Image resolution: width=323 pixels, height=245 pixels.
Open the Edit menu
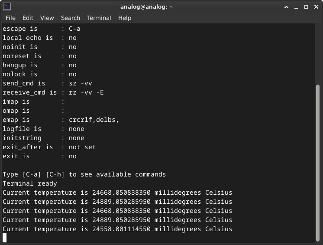[x=28, y=18]
